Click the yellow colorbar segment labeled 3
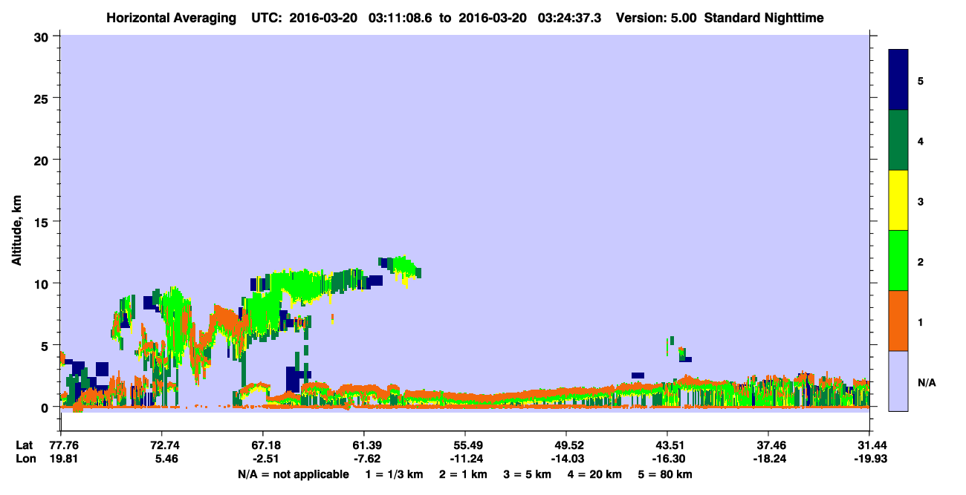 [898, 200]
